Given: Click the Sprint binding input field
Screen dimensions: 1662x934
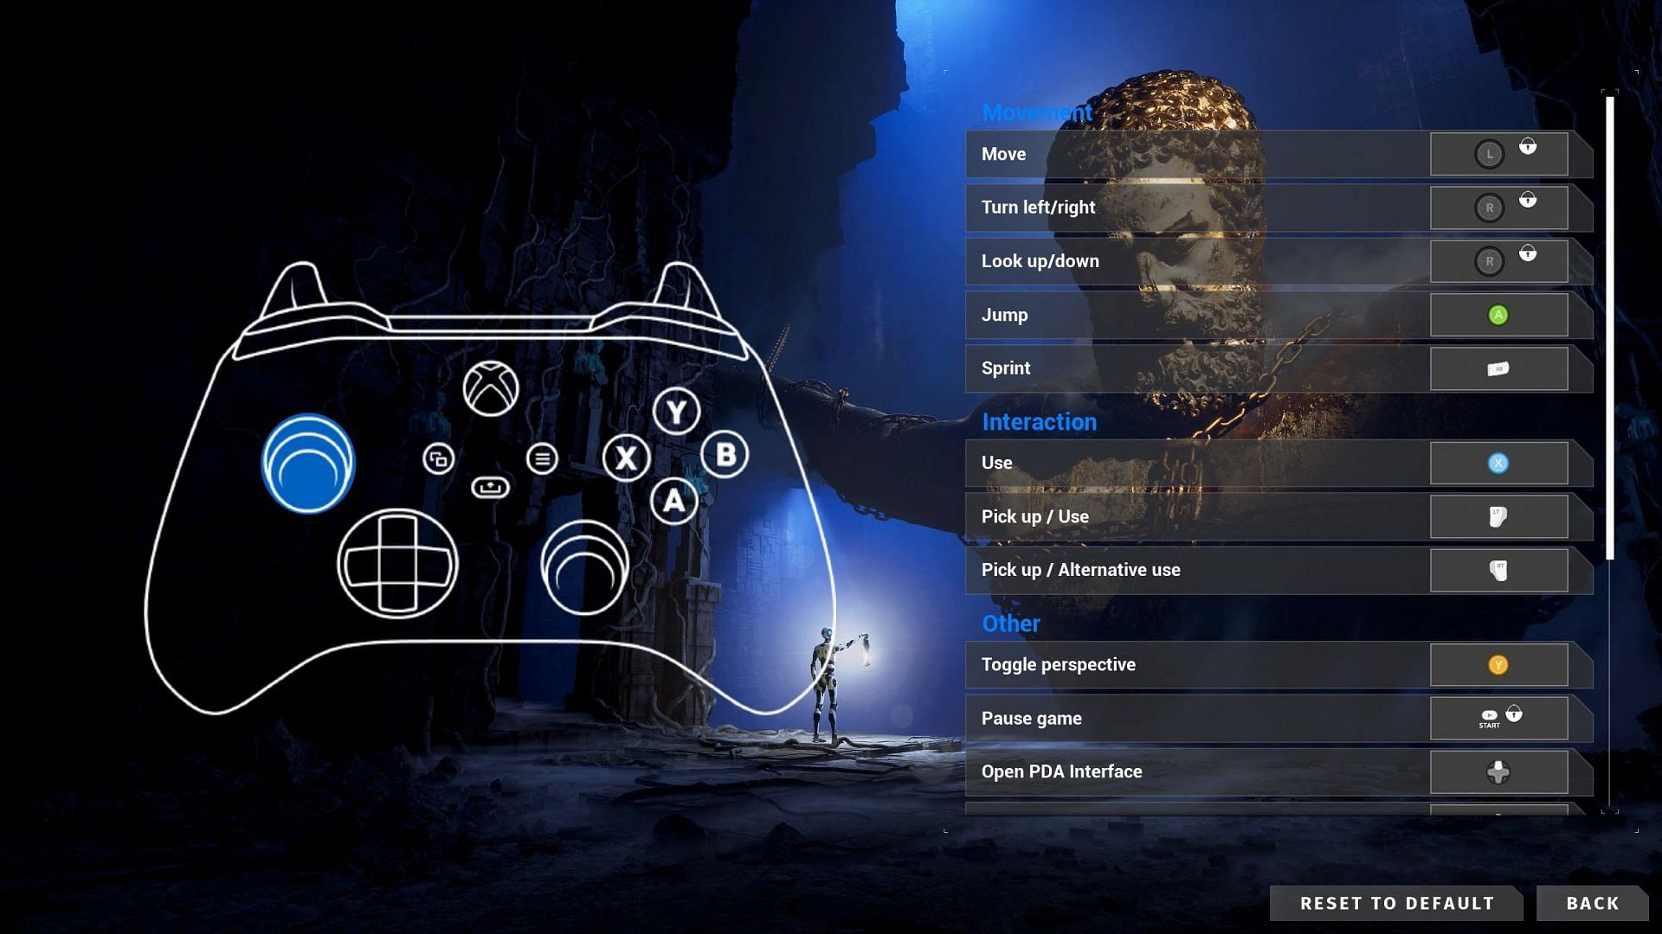Looking at the screenshot, I should tap(1498, 368).
